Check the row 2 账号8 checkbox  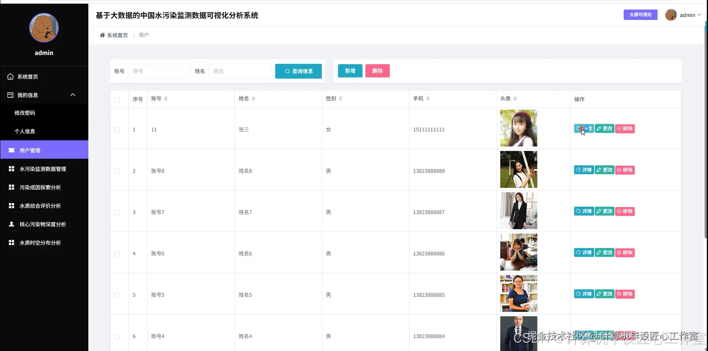pos(117,171)
